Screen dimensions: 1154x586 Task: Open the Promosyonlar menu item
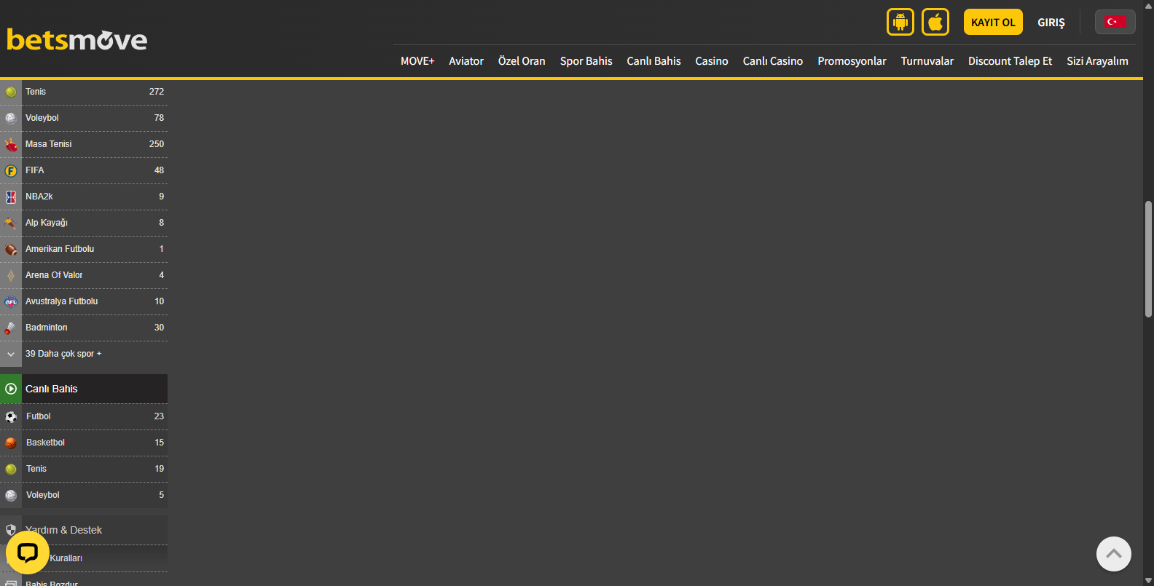851,61
